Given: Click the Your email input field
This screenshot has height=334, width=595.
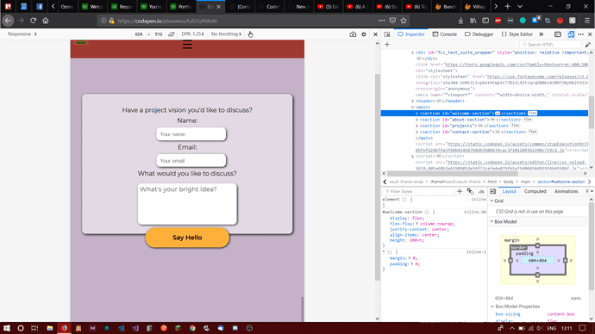Looking at the screenshot, I should [191, 161].
